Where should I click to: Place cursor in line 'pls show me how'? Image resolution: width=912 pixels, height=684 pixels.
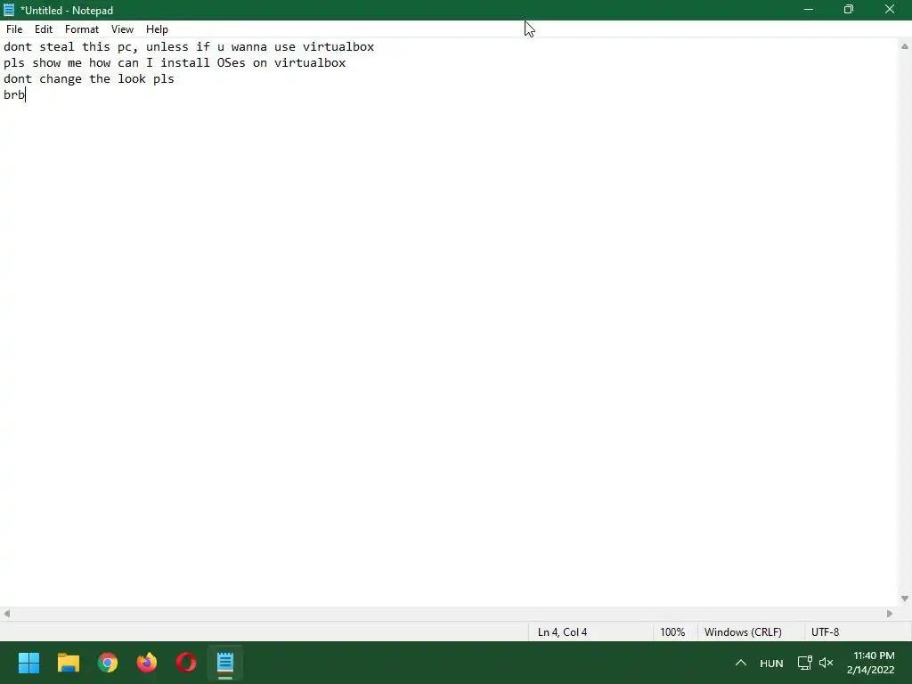175,63
